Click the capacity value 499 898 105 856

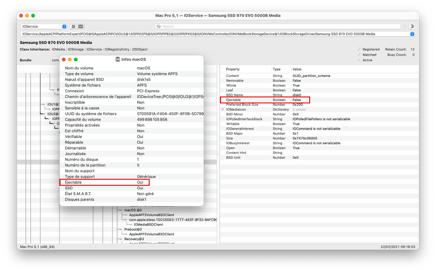(152, 119)
